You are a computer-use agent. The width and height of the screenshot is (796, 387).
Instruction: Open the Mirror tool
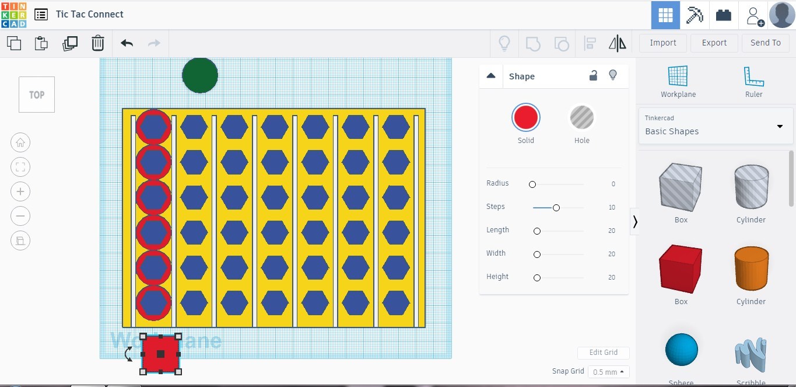617,43
